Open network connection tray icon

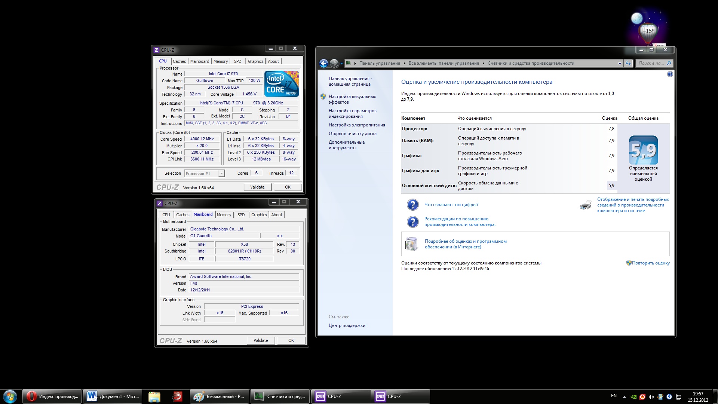click(x=678, y=397)
